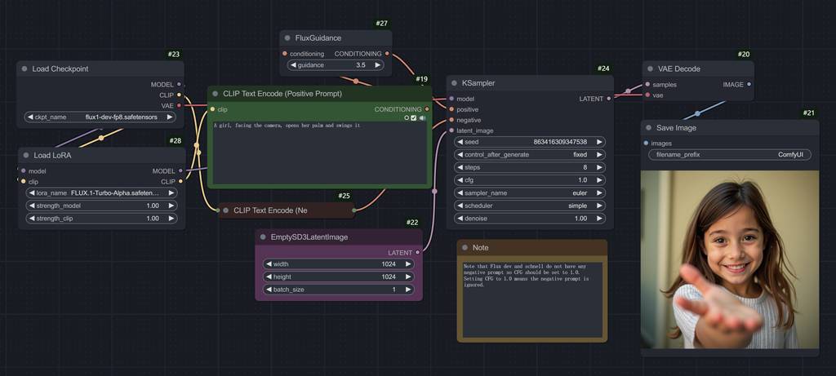Collapse the Note node using its title dot

[465, 247]
